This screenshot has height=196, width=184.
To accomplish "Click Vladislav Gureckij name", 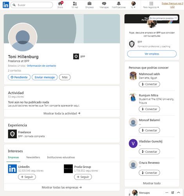I will pos(151,142).
